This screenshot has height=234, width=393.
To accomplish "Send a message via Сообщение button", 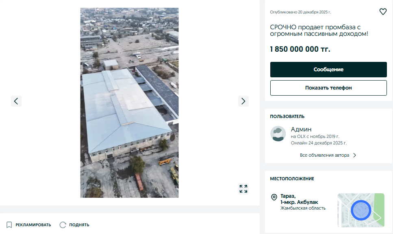I will [x=328, y=70].
